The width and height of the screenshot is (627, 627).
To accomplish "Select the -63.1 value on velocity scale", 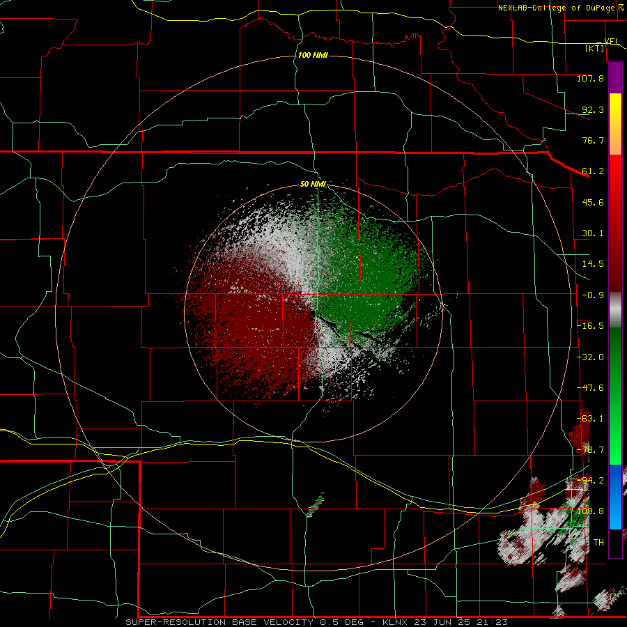I will coord(590,419).
